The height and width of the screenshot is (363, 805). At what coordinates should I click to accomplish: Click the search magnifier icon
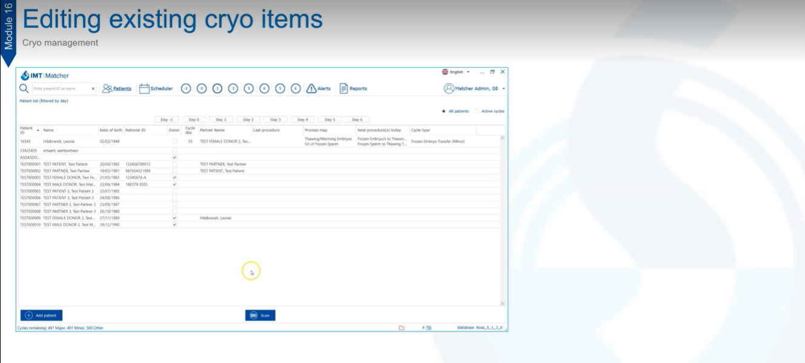pyautogui.click(x=24, y=88)
